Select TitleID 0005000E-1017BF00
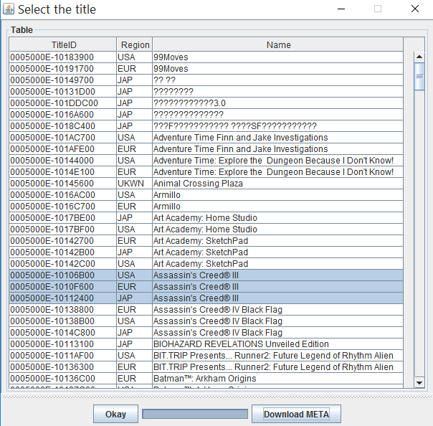 point(63,229)
